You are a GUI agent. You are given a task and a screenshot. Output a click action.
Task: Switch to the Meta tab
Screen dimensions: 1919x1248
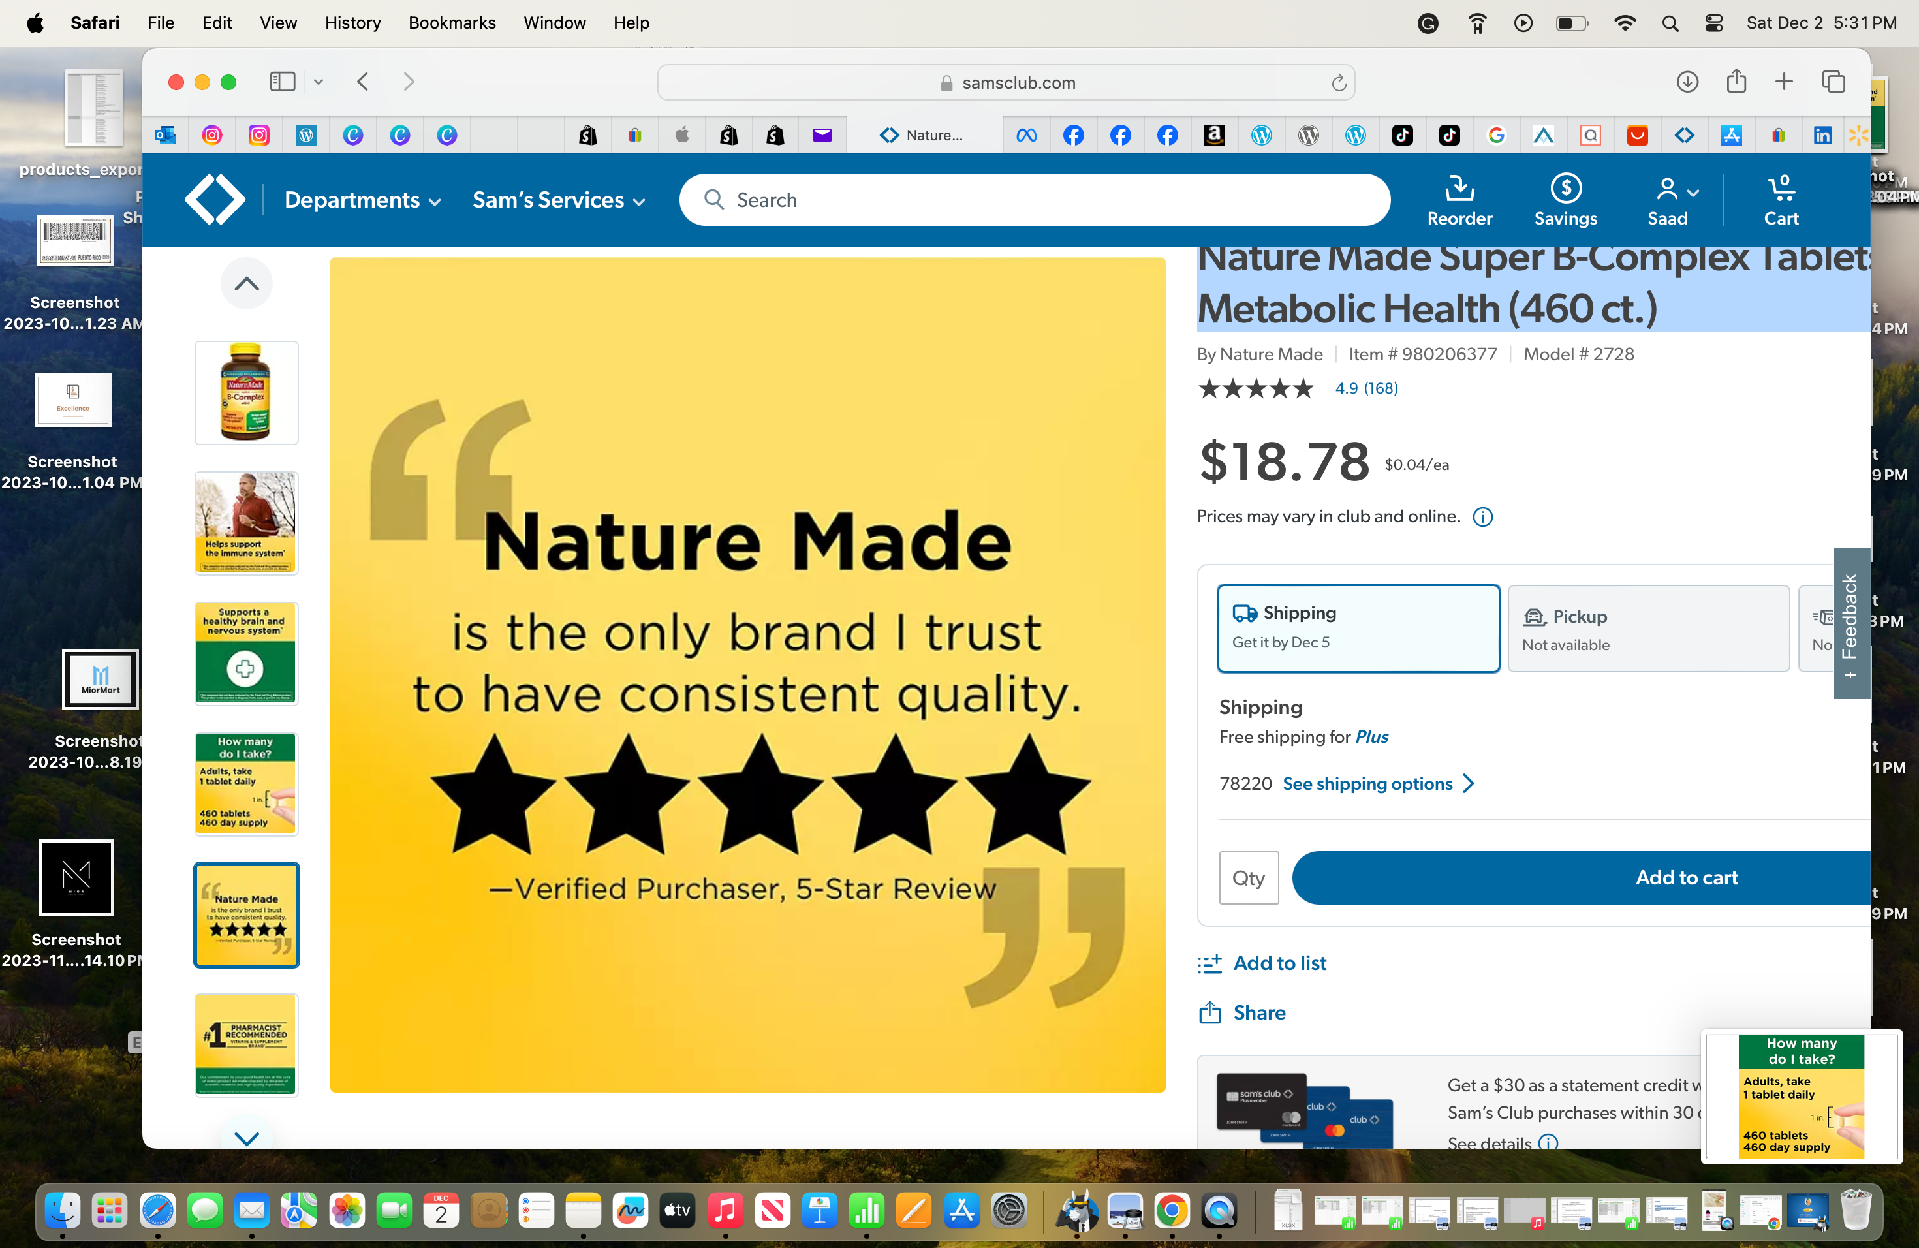coord(1025,134)
